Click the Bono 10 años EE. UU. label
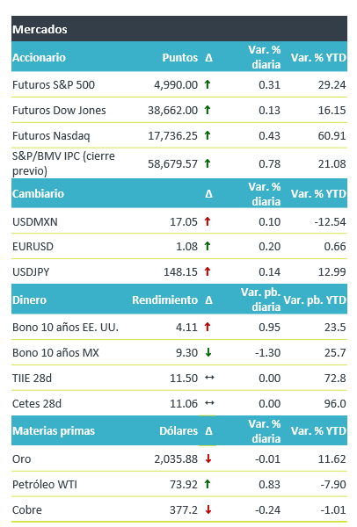357x527 pixels. [x=65, y=328]
